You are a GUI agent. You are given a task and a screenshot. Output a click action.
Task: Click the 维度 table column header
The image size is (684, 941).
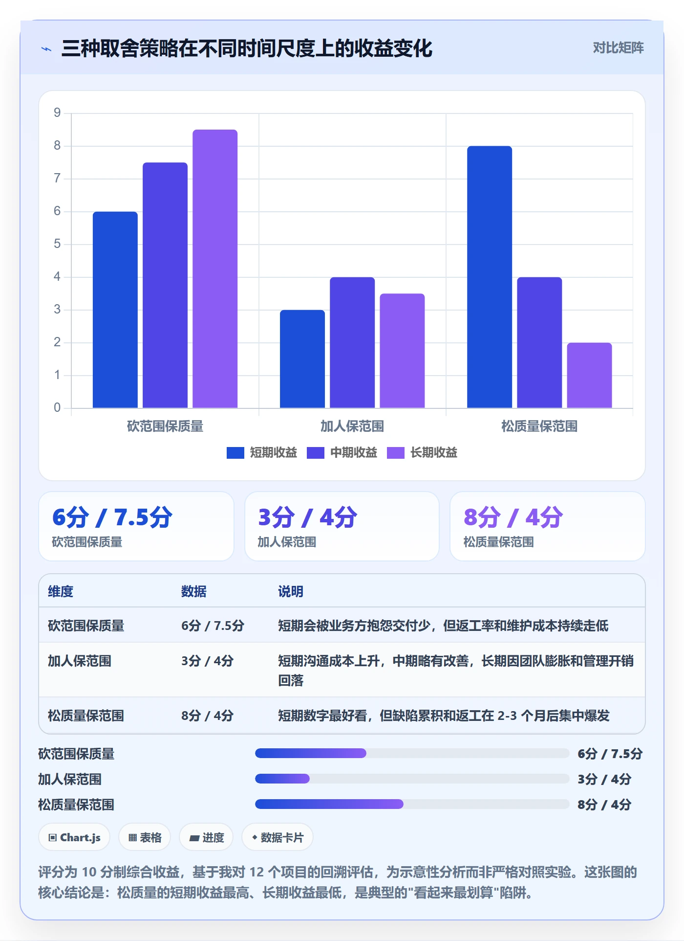61,591
